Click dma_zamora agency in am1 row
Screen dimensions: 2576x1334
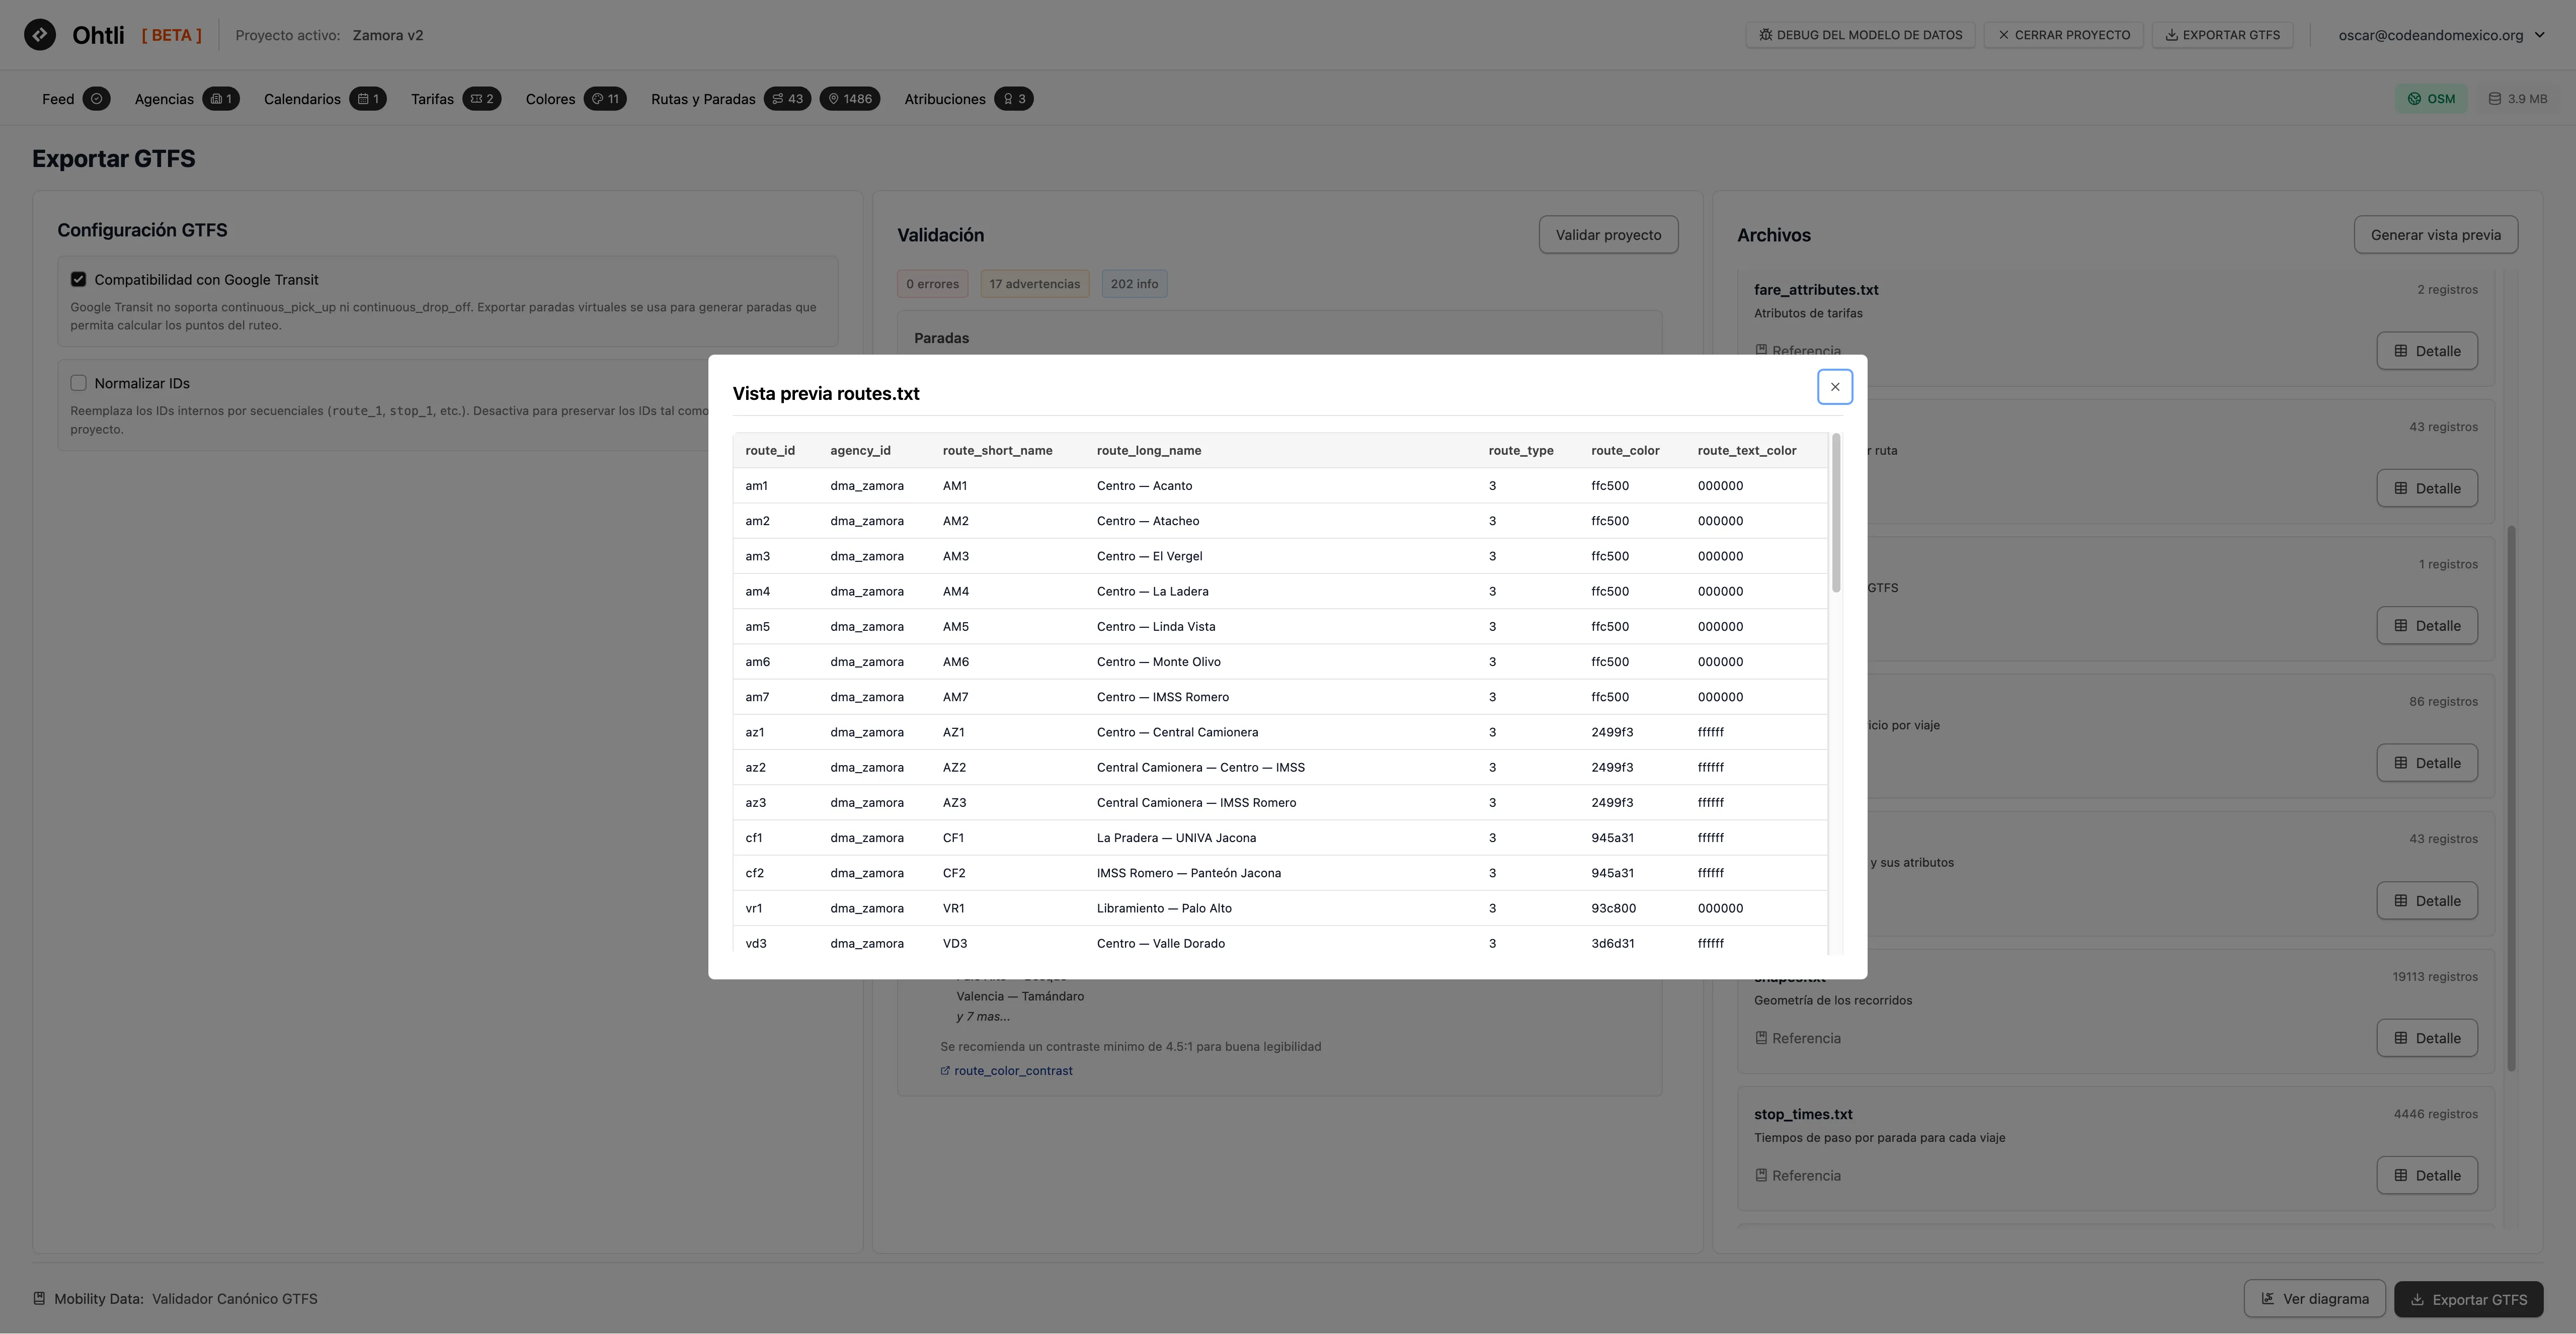coord(866,486)
